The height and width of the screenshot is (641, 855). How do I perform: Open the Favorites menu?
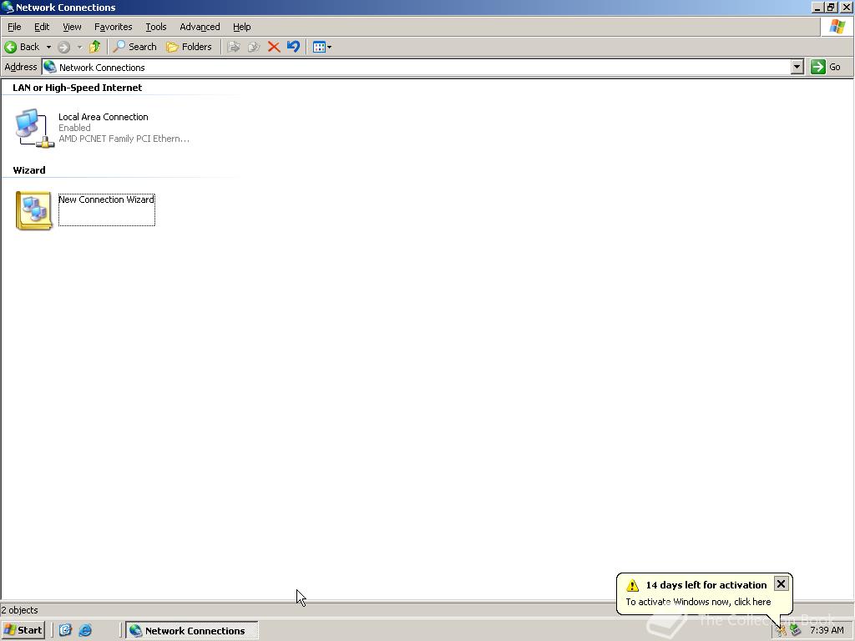114,27
